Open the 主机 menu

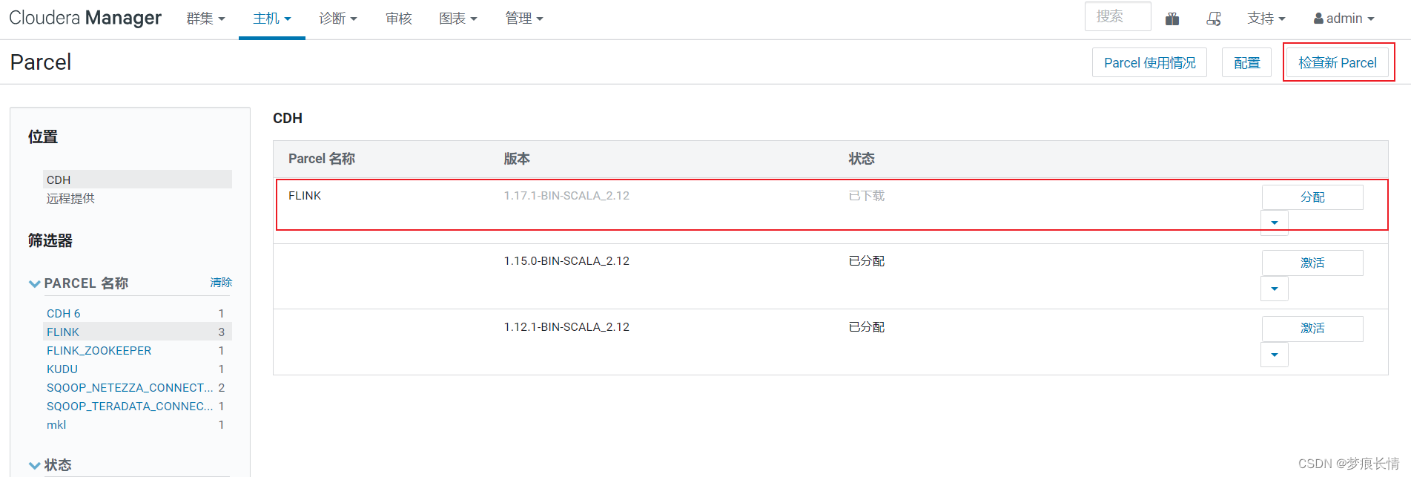pyautogui.click(x=272, y=19)
